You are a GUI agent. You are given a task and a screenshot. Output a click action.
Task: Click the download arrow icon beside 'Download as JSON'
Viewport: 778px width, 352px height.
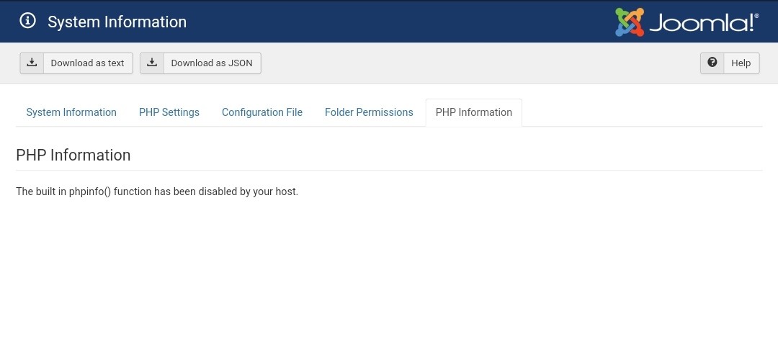click(x=152, y=63)
